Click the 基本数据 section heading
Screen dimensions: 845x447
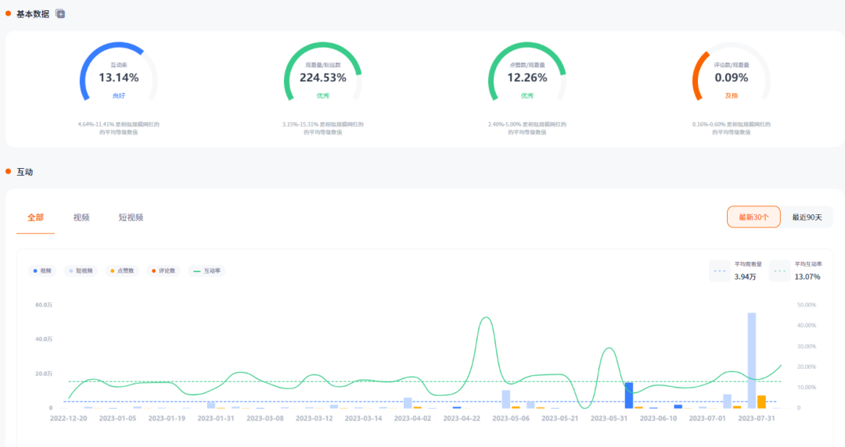[x=33, y=14]
